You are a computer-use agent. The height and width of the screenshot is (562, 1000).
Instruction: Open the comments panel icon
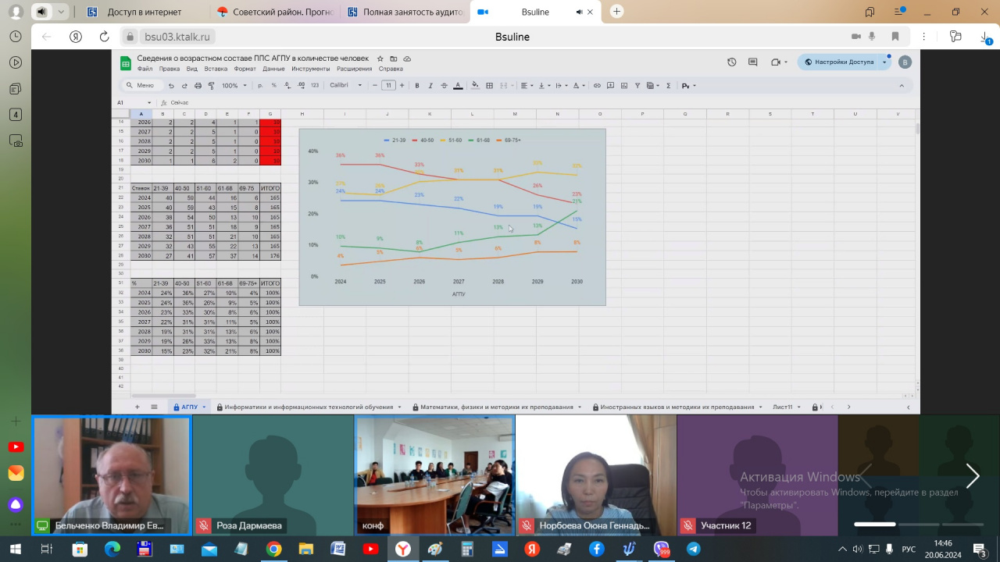click(753, 62)
